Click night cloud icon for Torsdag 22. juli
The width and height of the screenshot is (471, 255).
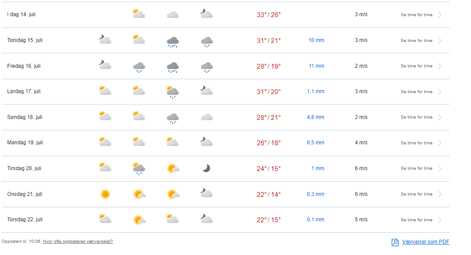point(206,219)
